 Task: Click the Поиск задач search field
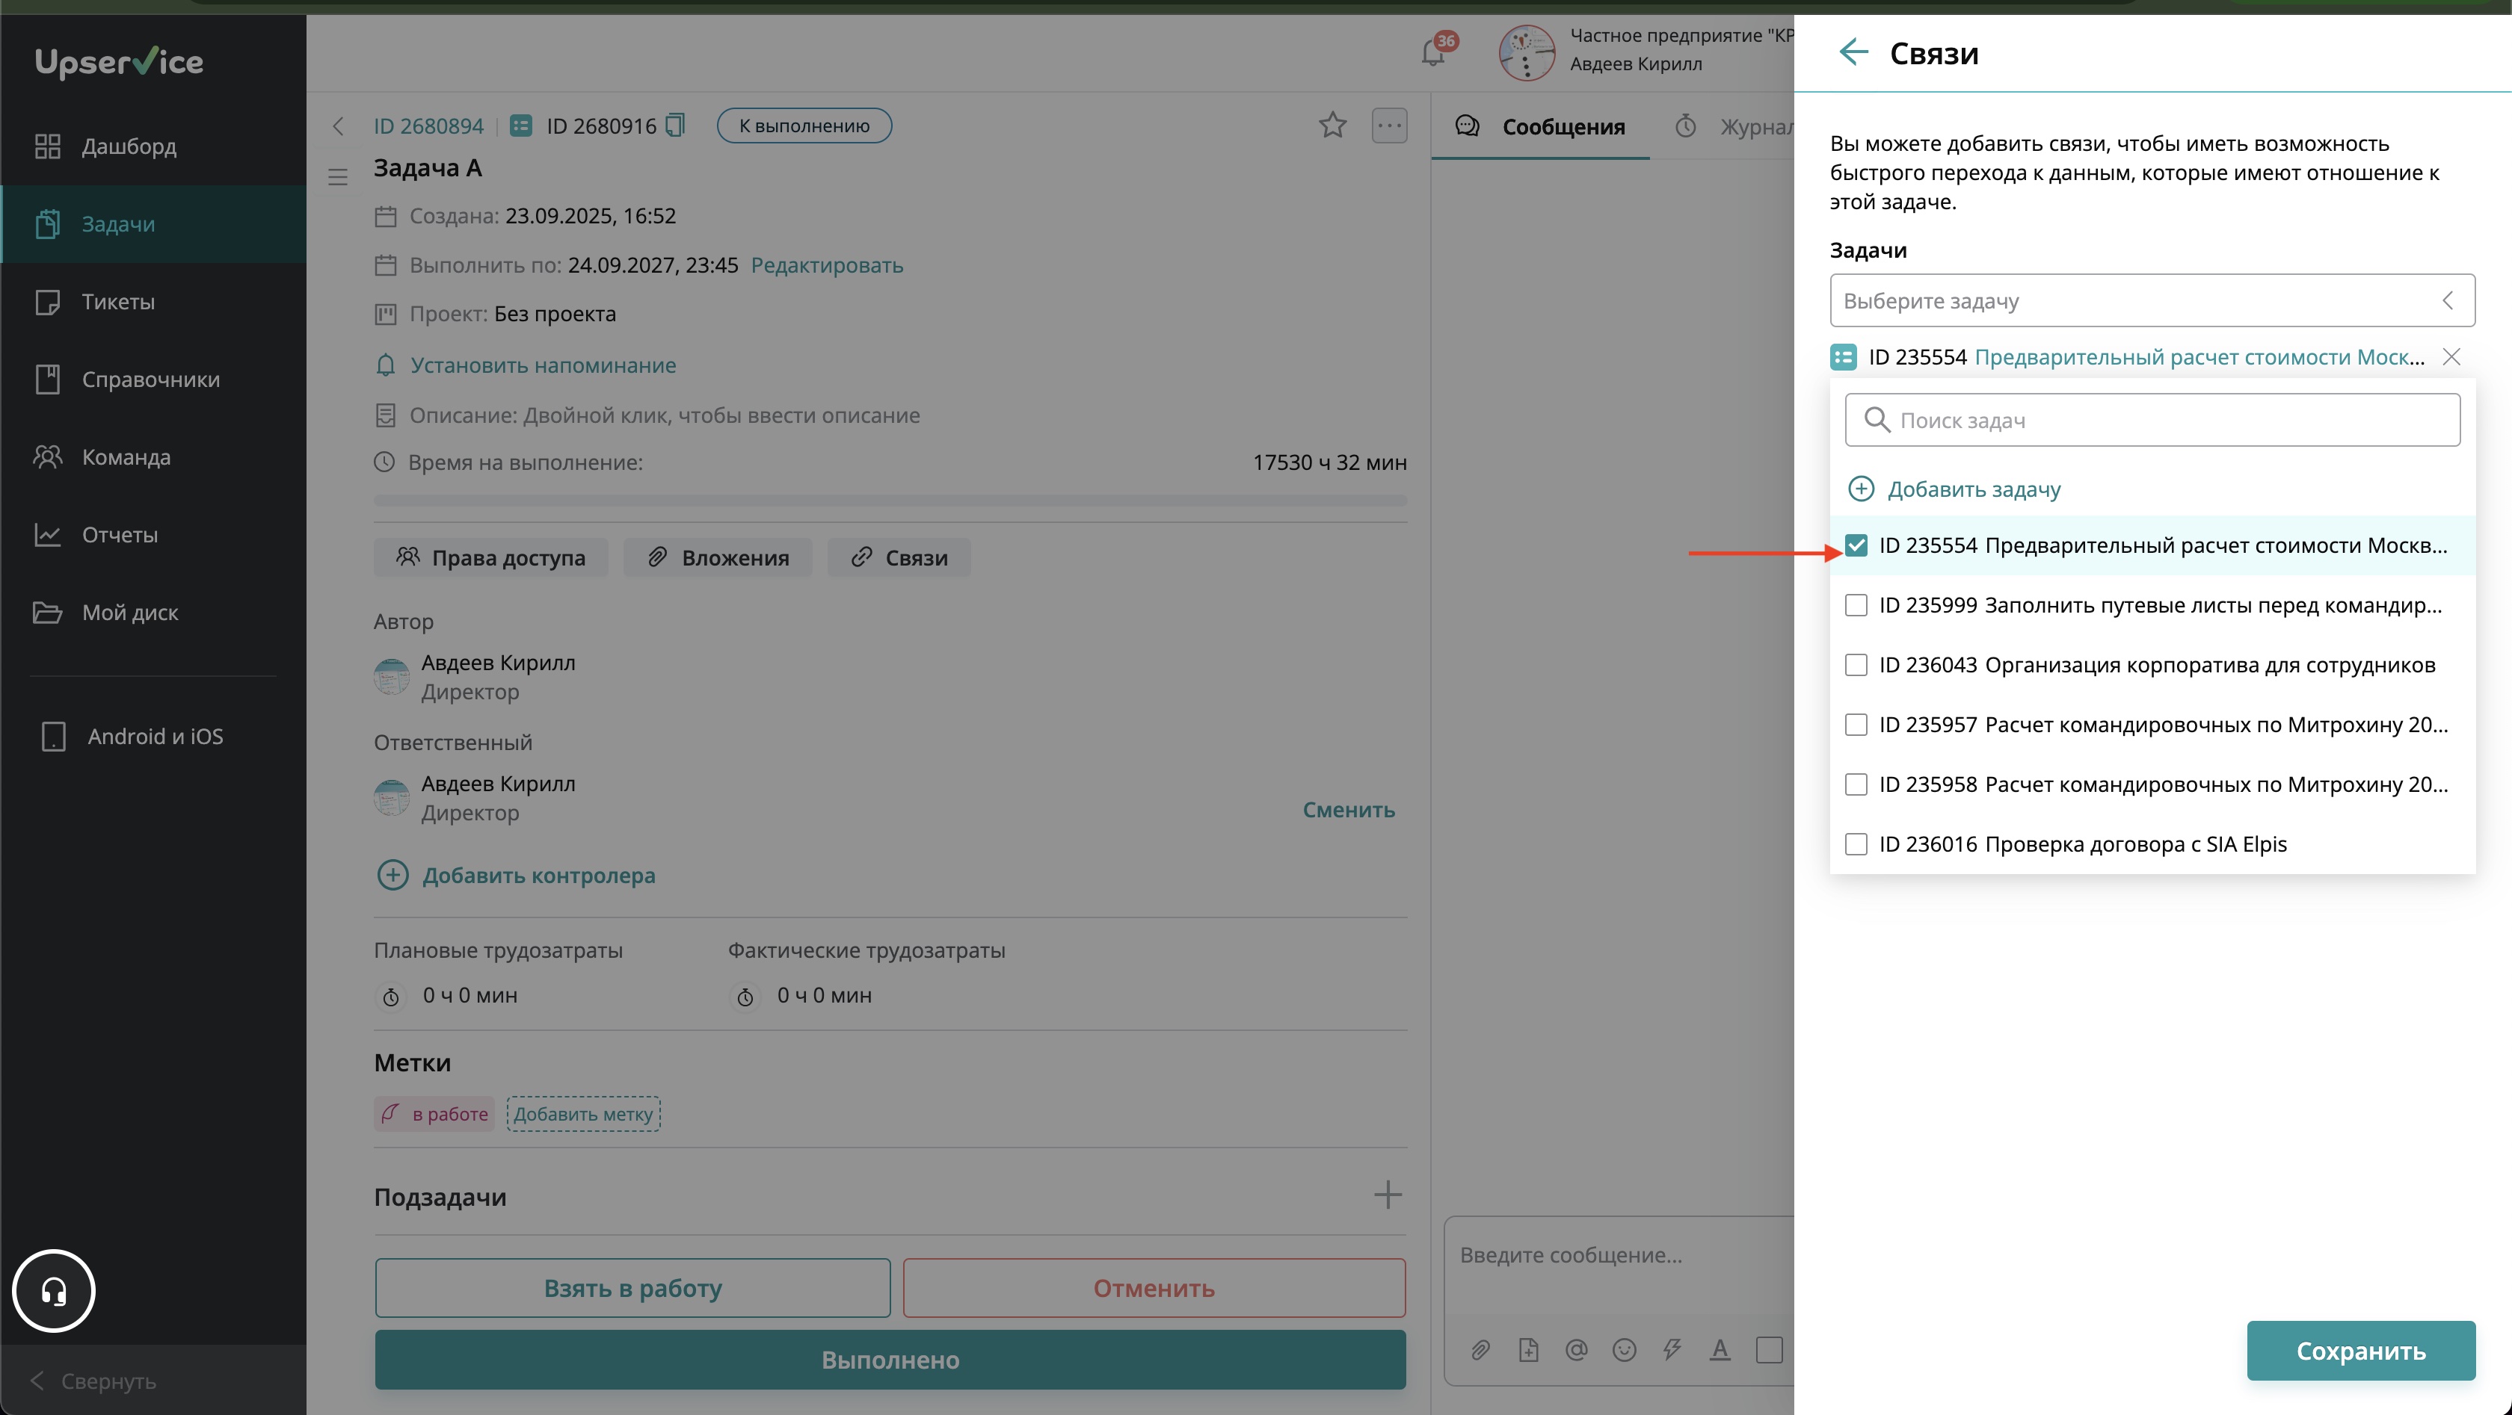click(2151, 420)
